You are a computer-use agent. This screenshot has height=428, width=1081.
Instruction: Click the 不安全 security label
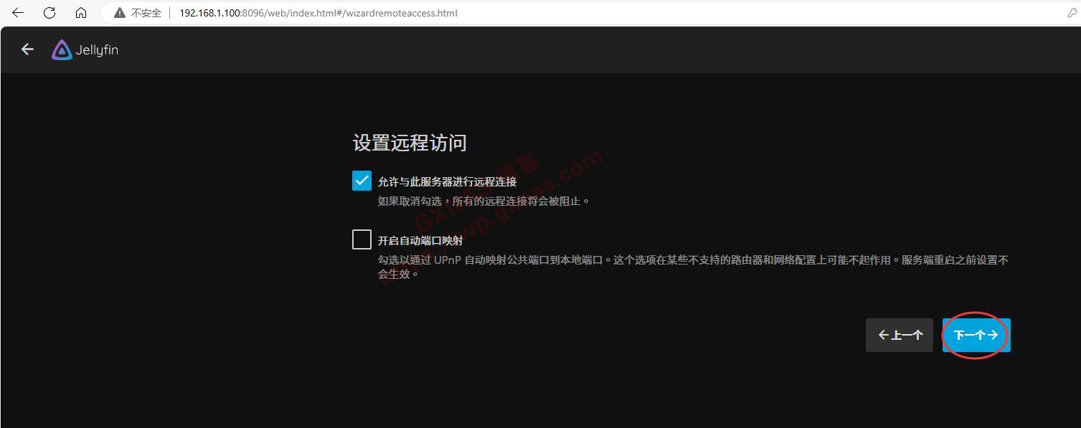coord(146,13)
